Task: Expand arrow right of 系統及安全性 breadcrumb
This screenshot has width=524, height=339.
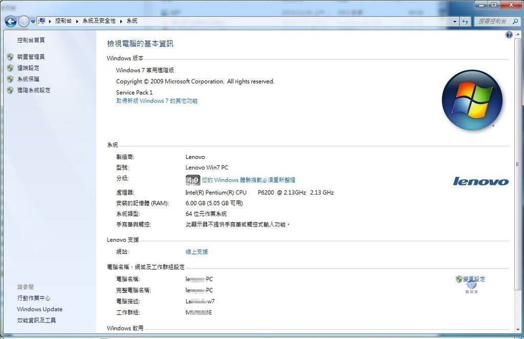Action: click(x=121, y=21)
